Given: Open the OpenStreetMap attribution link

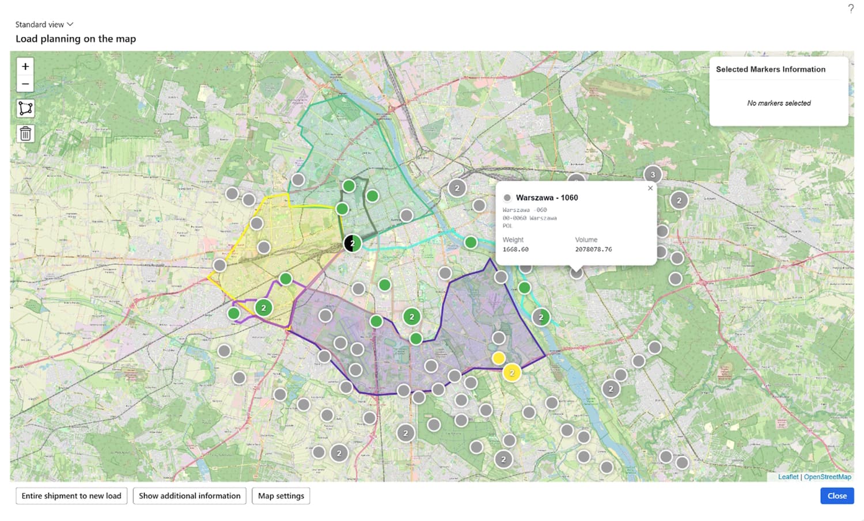Looking at the screenshot, I should 827,477.
